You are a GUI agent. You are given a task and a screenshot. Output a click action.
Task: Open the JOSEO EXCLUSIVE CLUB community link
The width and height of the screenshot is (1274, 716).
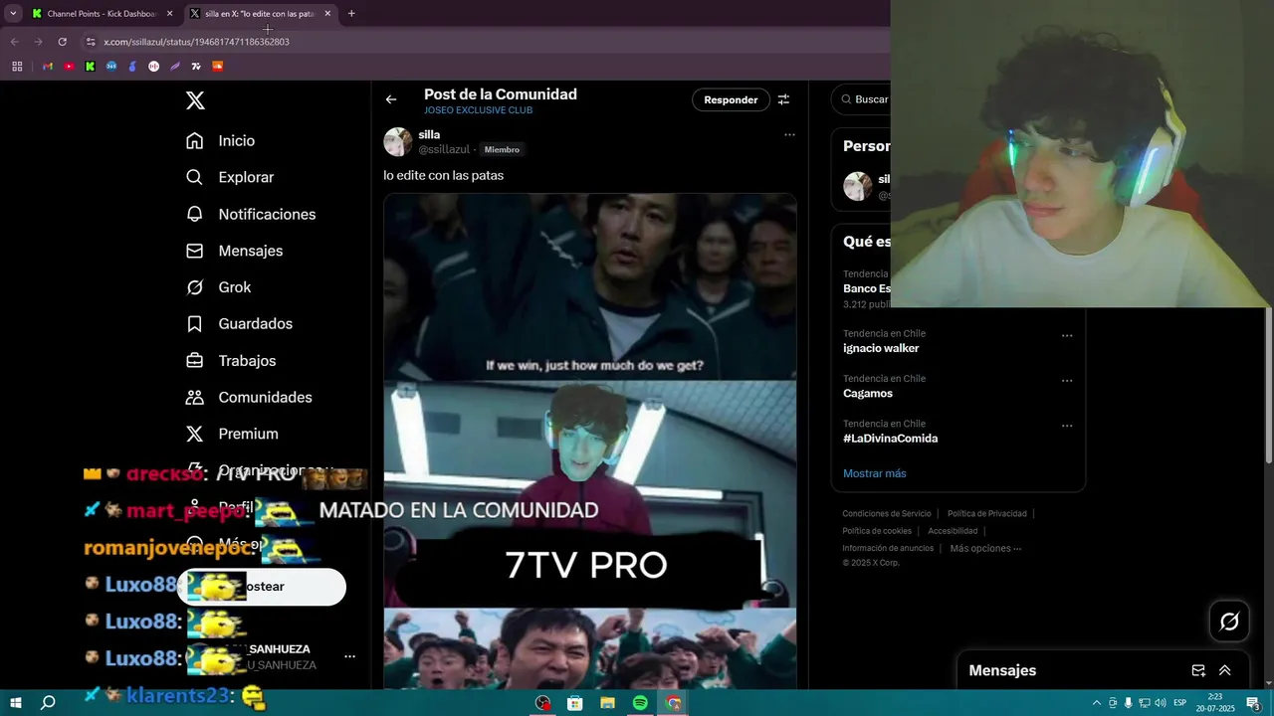point(478,110)
